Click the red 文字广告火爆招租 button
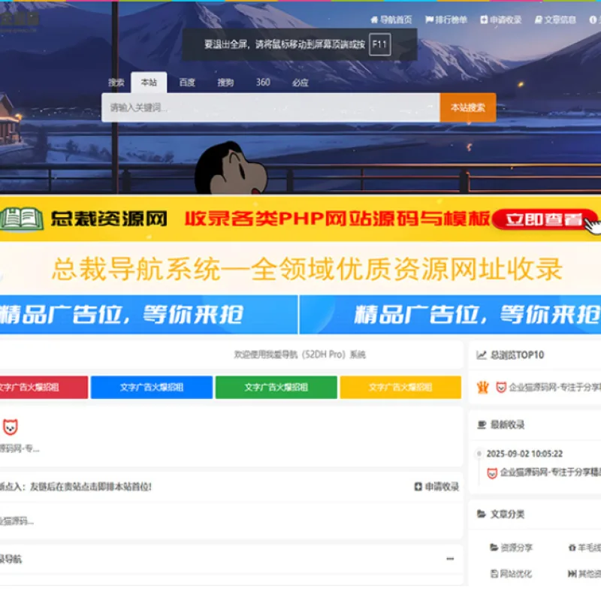The height and width of the screenshot is (601, 601). 44,387
